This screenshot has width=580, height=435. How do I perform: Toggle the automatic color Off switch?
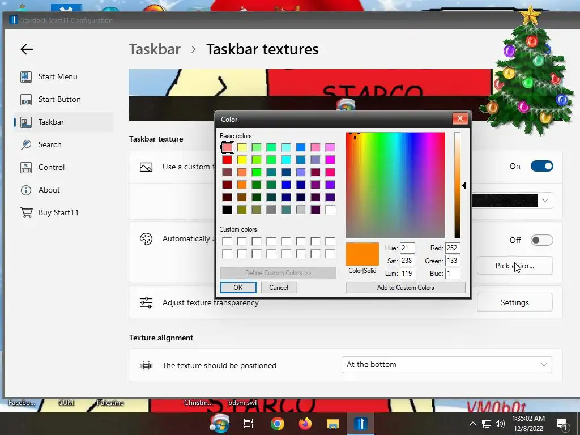tap(541, 240)
